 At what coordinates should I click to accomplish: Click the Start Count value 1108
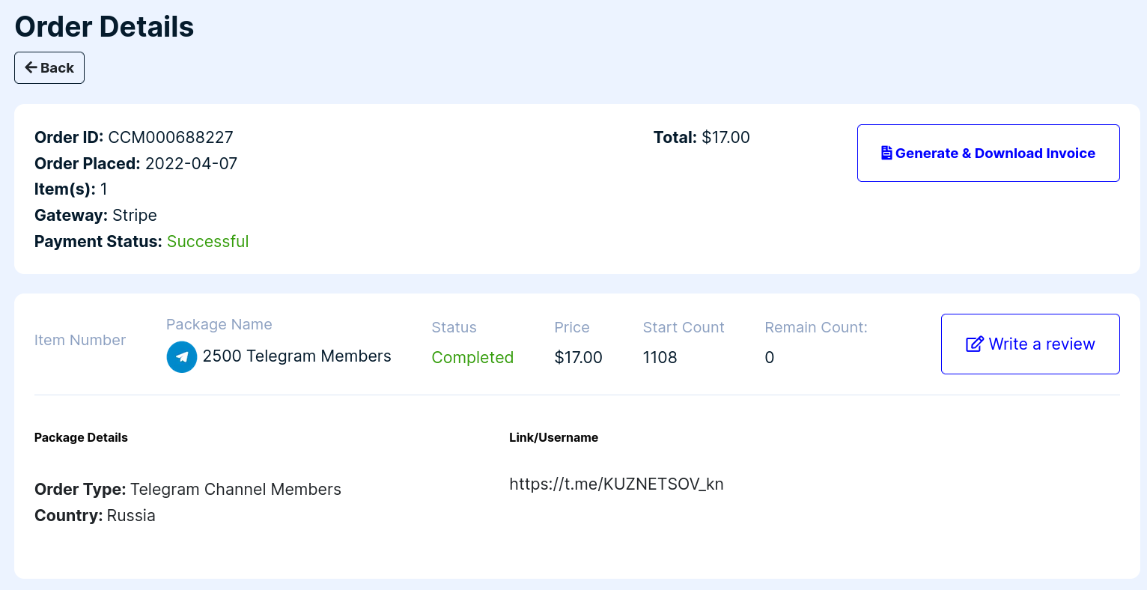click(x=660, y=357)
